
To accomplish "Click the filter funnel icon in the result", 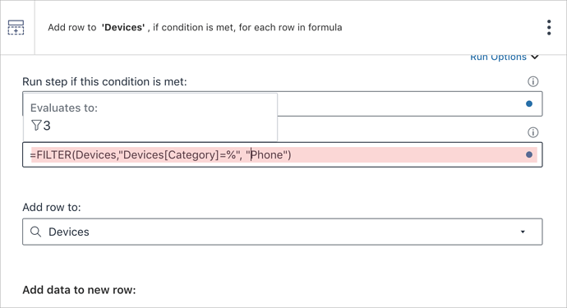I will point(36,126).
